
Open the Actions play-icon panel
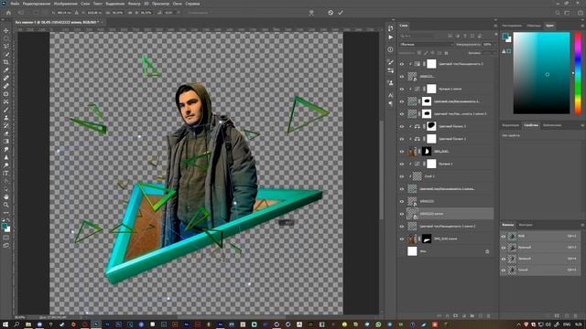(391, 37)
